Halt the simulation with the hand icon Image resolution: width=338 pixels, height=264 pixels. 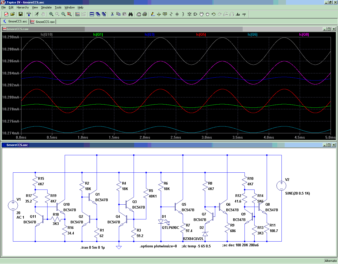point(43,14)
